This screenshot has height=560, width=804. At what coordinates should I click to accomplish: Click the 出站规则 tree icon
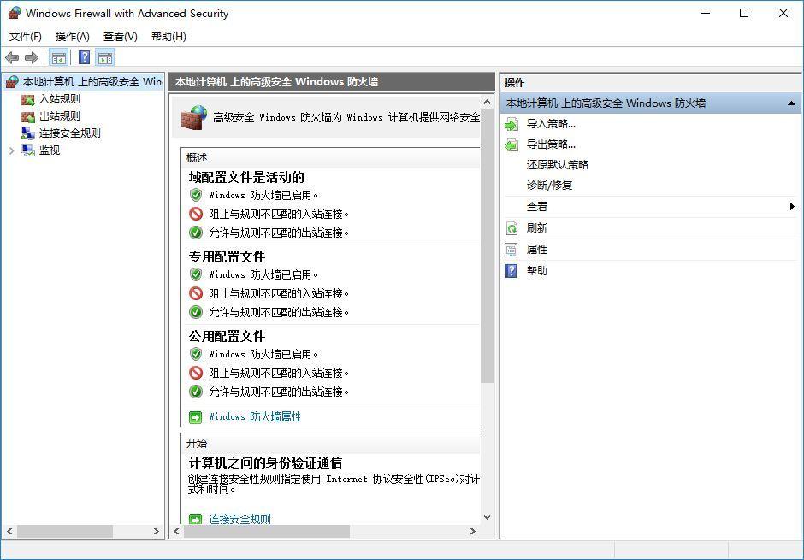pos(28,116)
